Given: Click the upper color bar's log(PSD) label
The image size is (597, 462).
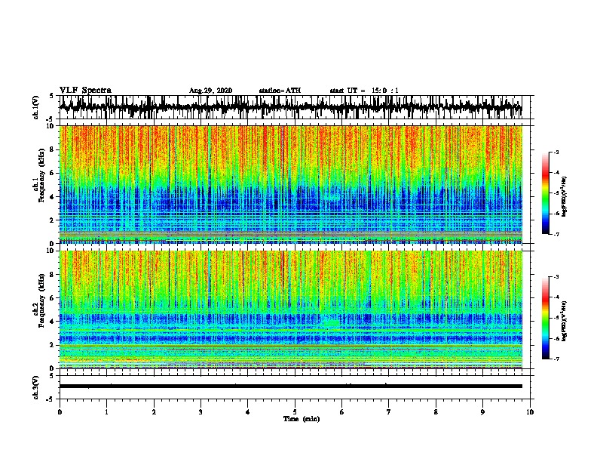Looking at the screenshot, I should pyautogui.click(x=565, y=196).
